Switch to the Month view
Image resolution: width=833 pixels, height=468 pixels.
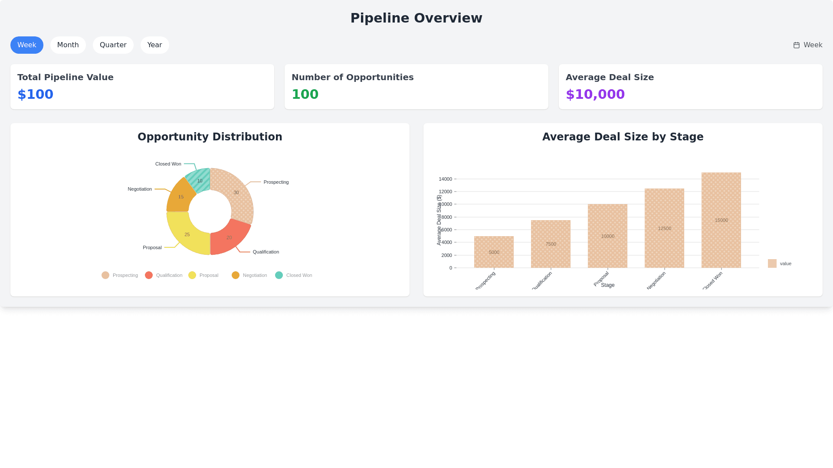pos(68,45)
